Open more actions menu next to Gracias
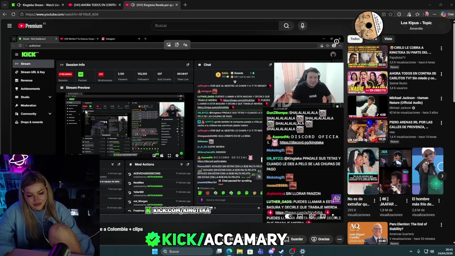 (x=339, y=239)
